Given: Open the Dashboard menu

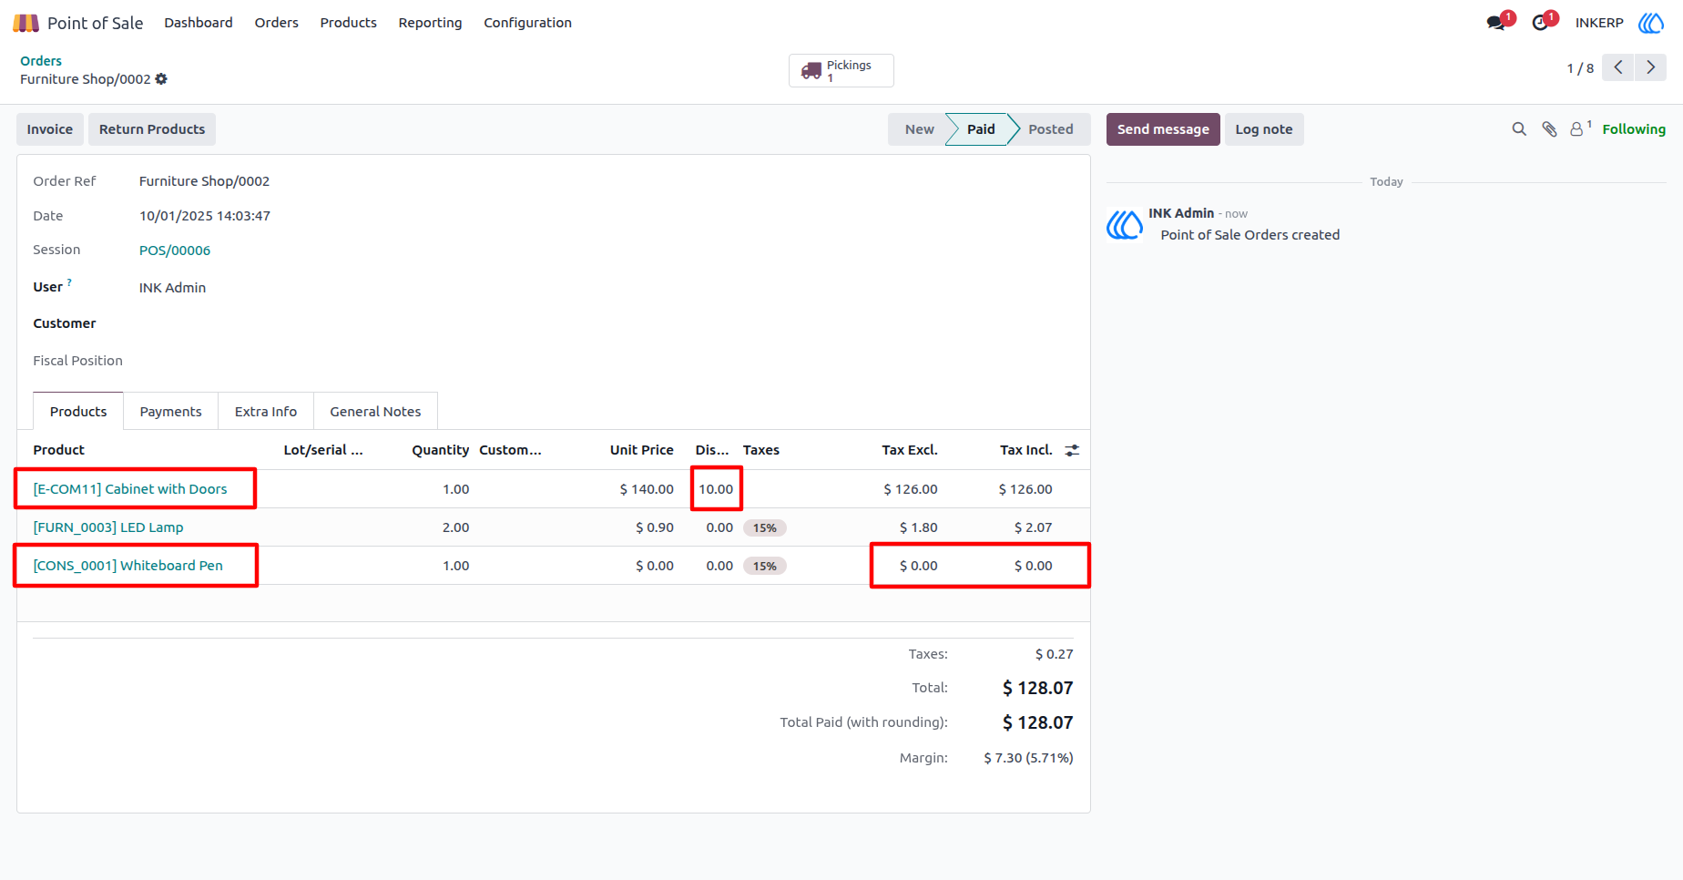Looking at the screenshot, I should (x=199, y=23).
